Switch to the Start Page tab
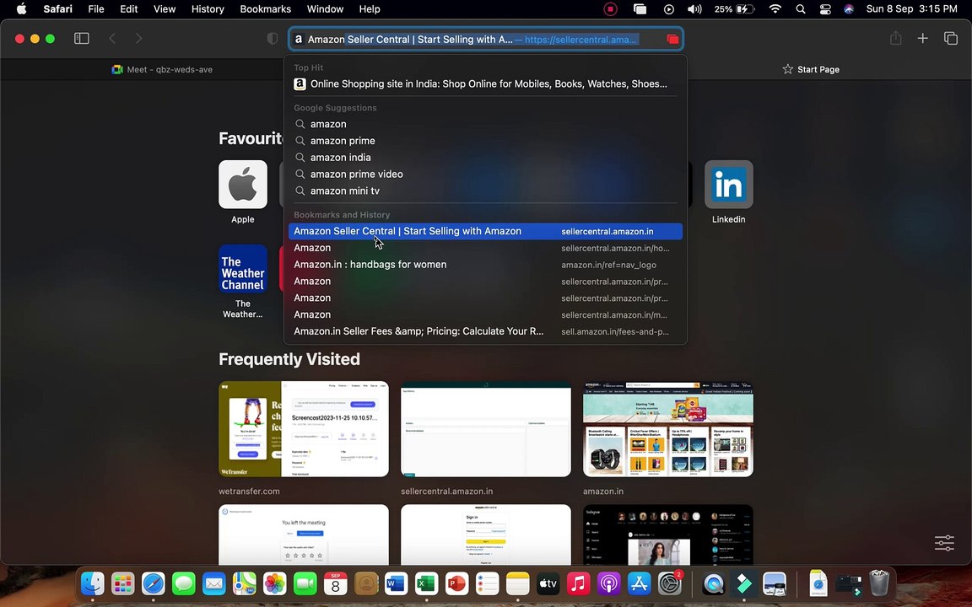The width and height of the screenshot is (972, 607). 811,69
